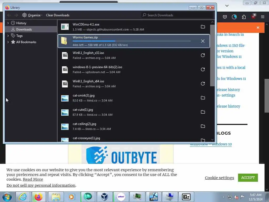269x202 pixels.
Task: Switch to Firefox in taskbar
Action: 39,197
